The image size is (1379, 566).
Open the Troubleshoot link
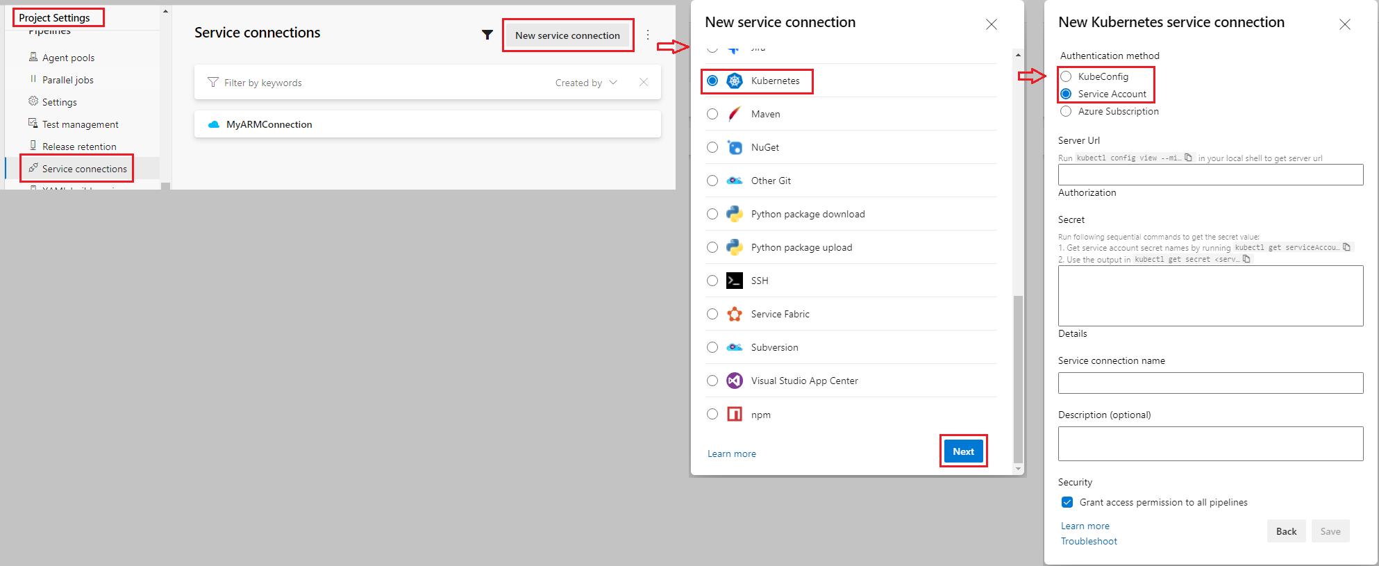1089,541
